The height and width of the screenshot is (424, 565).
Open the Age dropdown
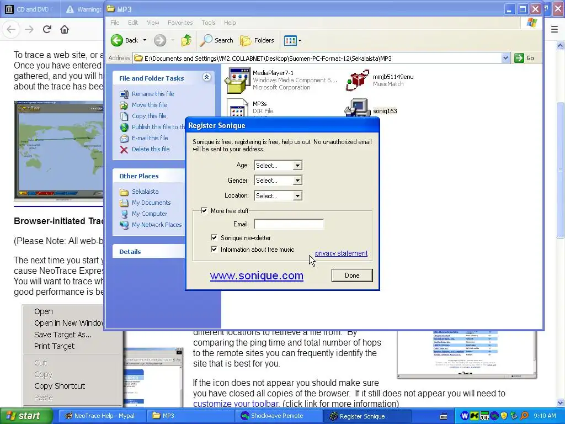(297, 166)
